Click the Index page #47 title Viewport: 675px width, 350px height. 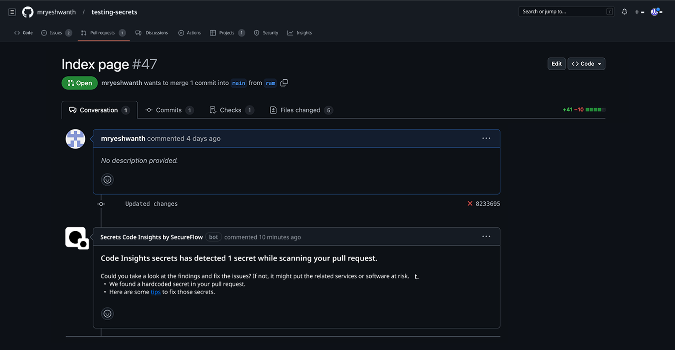[109, 64]
